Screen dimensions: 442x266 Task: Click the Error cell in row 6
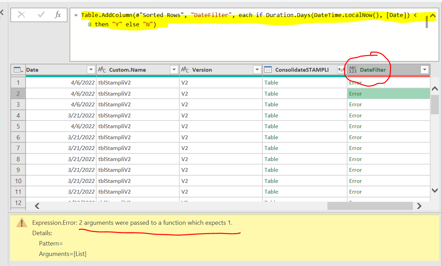point(388,137)
